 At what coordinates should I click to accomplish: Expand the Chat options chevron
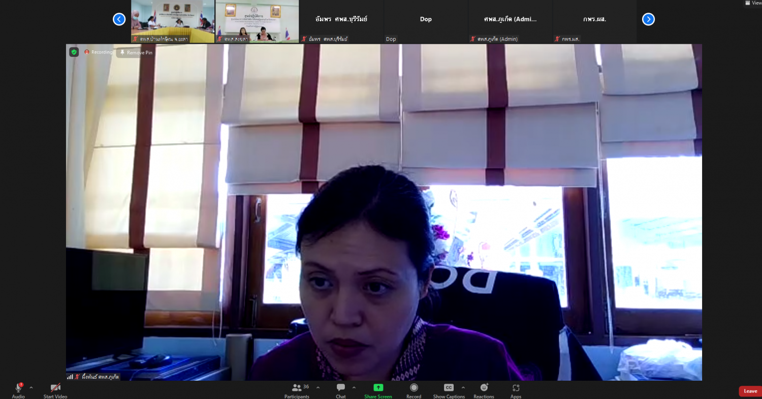click(354, 387)
